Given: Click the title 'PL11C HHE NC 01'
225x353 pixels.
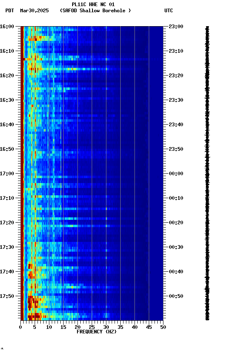Looking at the screenshot, I should click(93, 4).
